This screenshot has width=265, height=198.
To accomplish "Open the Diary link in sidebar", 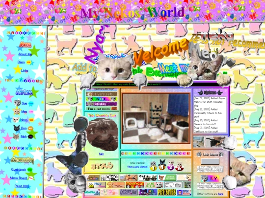I will 21,62.
